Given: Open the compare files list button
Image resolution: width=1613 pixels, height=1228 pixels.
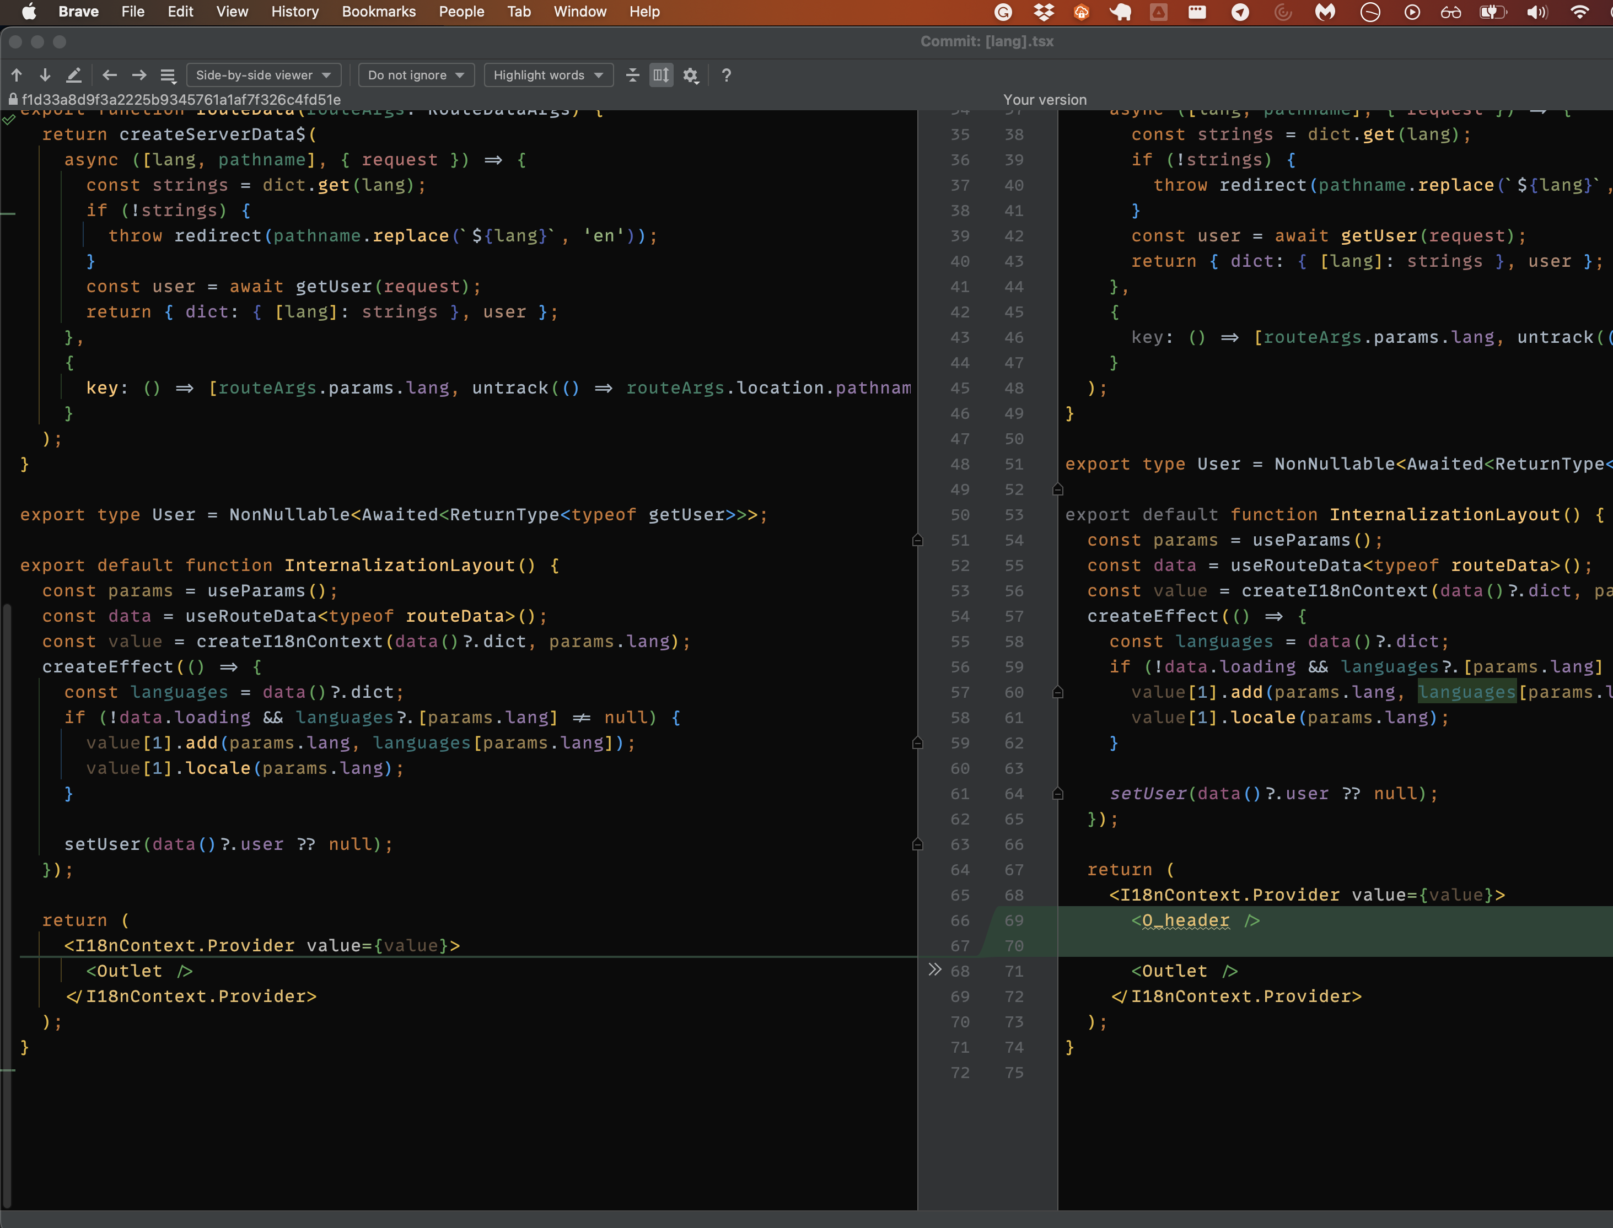Looking at the screenshot, I should pyautogui.click(x=168, y=74).
